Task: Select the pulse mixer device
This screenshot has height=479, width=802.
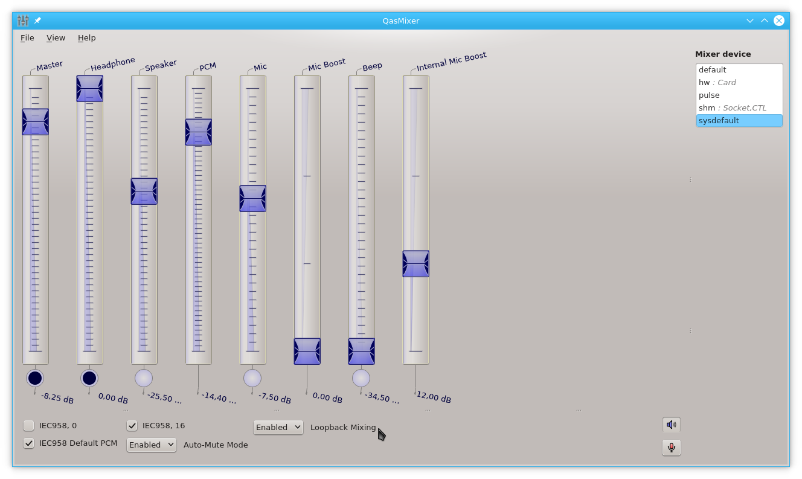Action: (x=739, y=95)
